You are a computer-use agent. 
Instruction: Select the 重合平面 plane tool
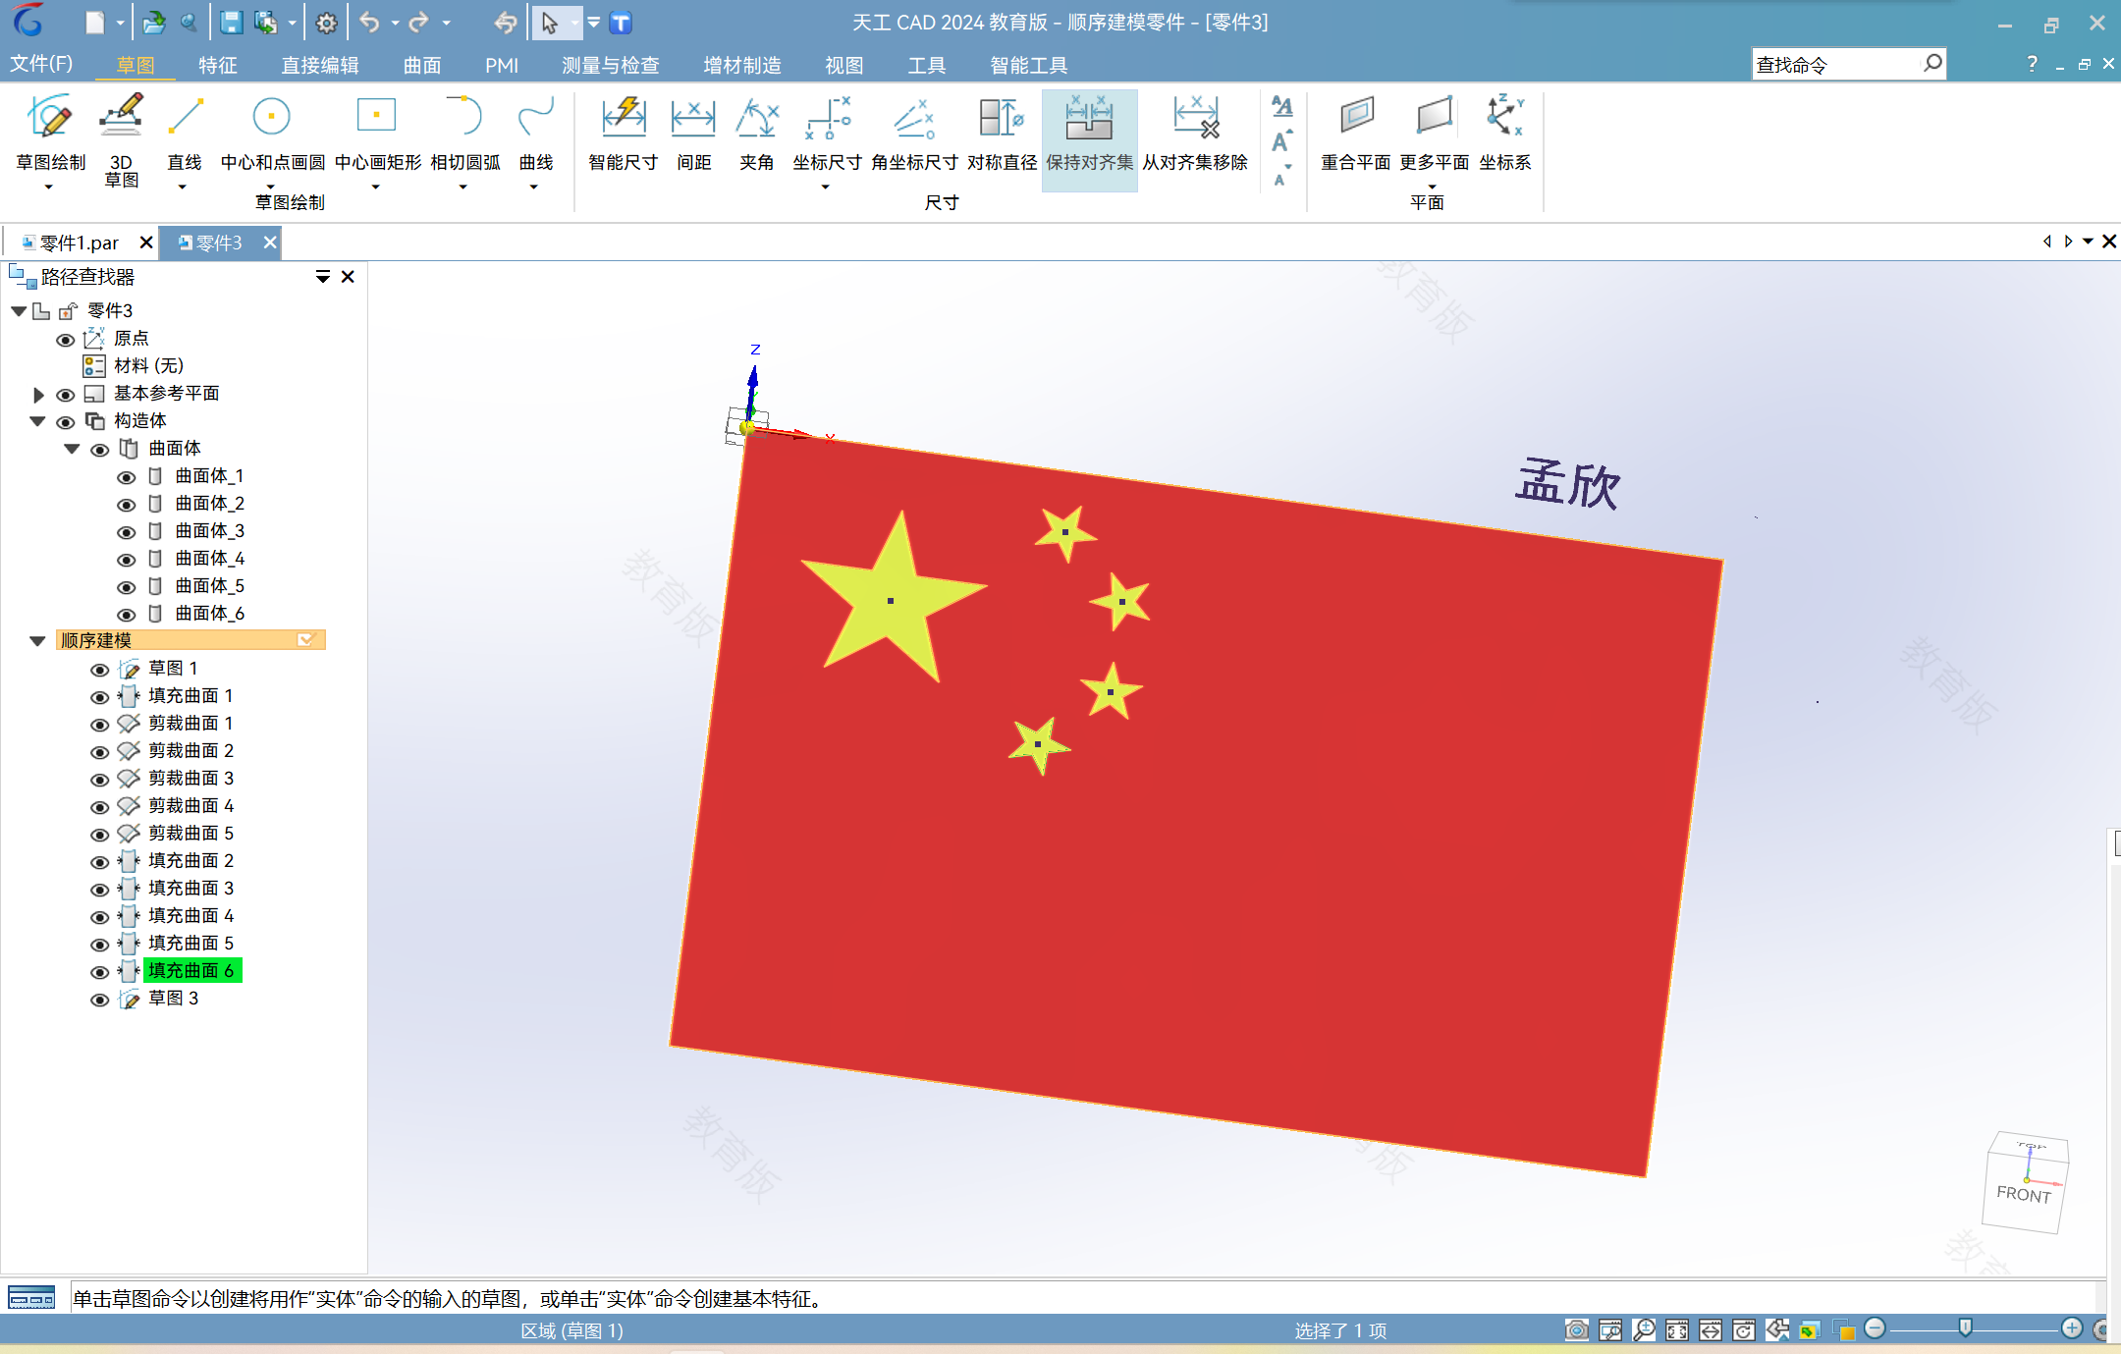click(1355, 133)
